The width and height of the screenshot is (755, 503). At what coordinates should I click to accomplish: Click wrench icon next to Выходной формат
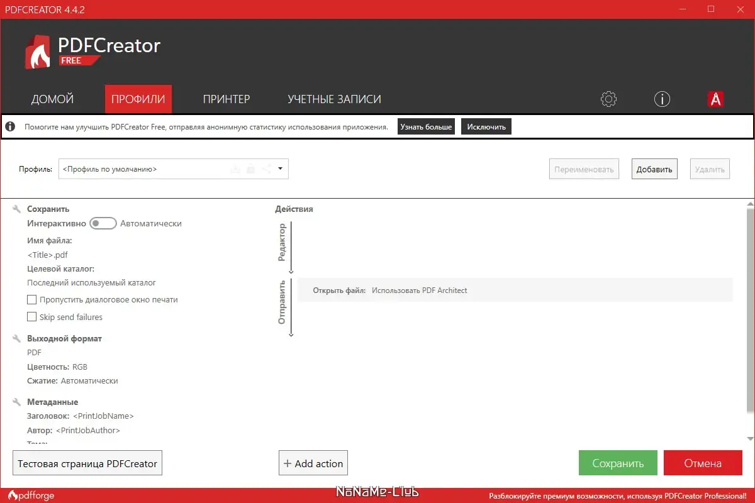tap(17, 338)
